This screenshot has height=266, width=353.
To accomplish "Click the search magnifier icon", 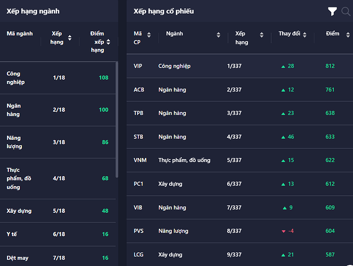I will tap(345, 11).
